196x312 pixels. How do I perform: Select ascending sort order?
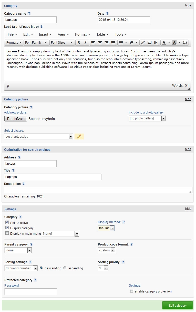tap(65, 268)
